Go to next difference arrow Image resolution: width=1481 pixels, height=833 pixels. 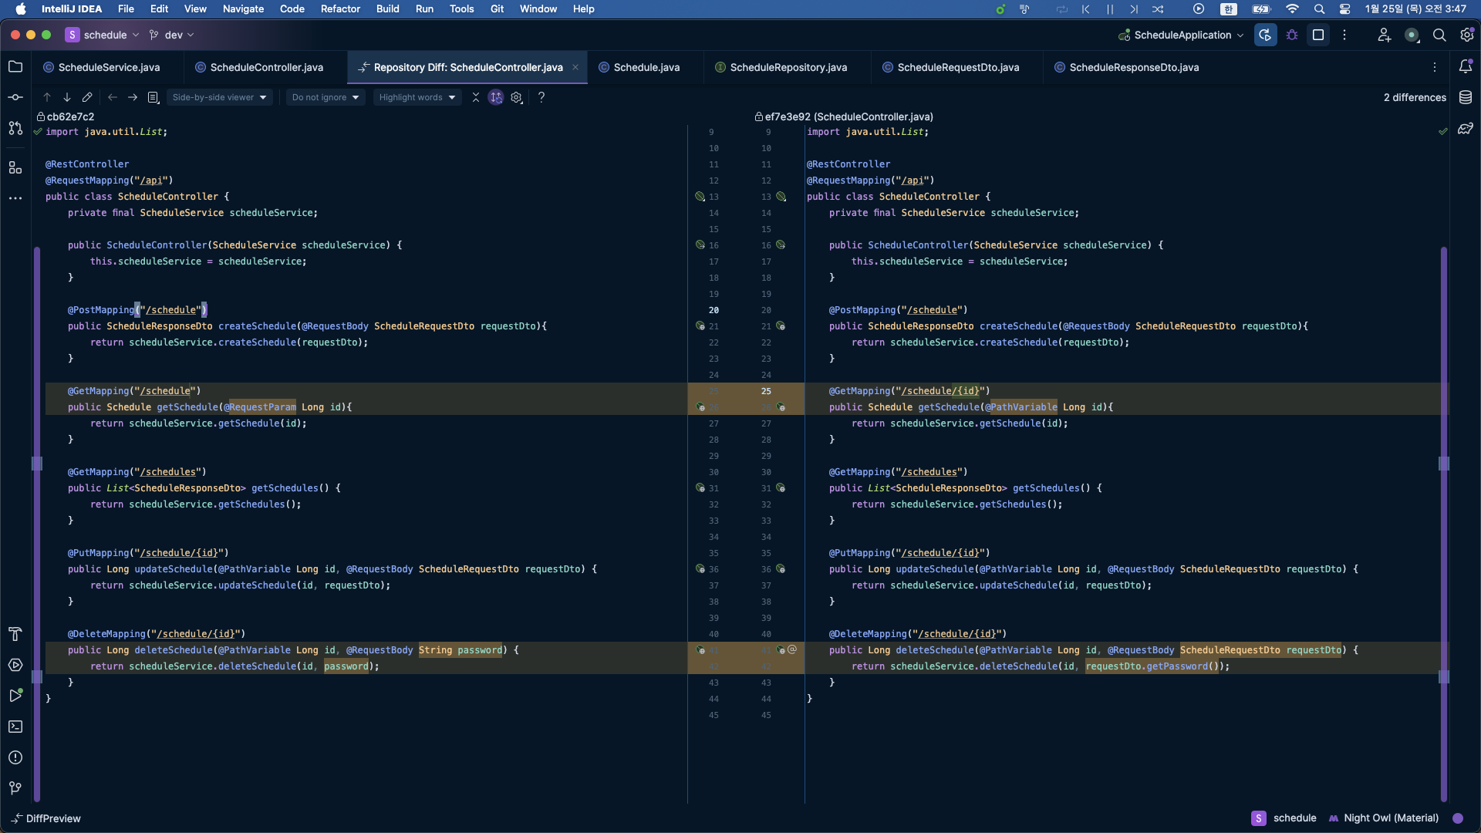[x=67, y=97]
